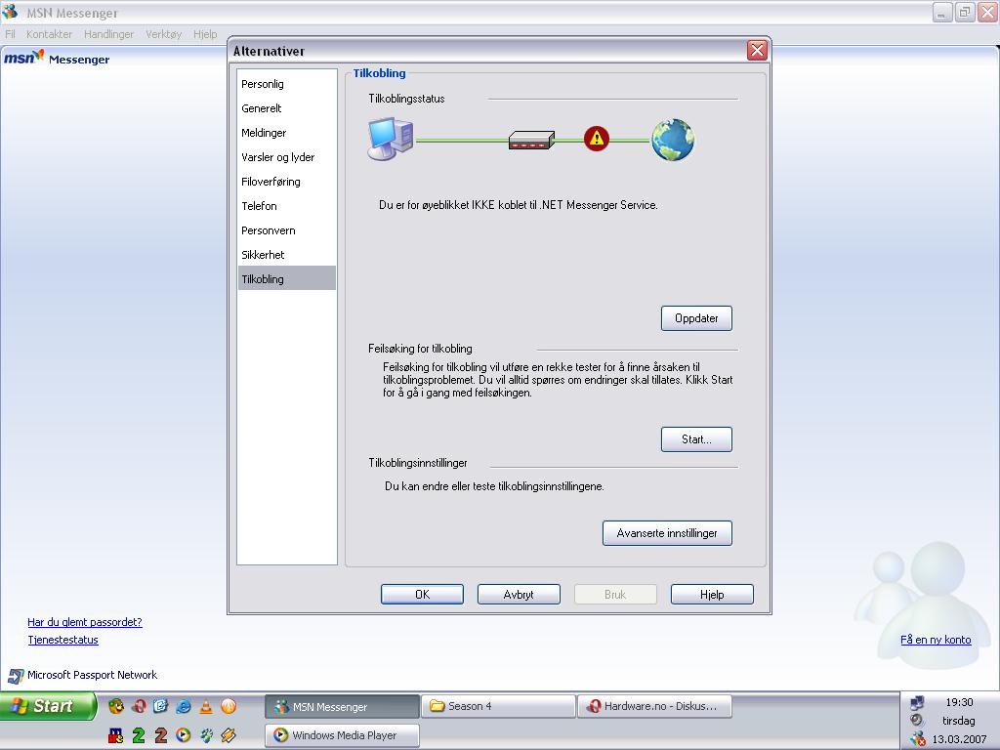Select Generelt category

(287, 108)
